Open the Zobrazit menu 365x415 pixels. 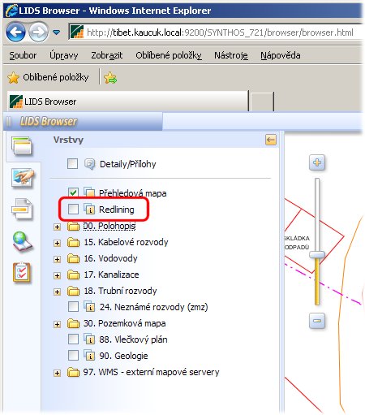(106, 55)
